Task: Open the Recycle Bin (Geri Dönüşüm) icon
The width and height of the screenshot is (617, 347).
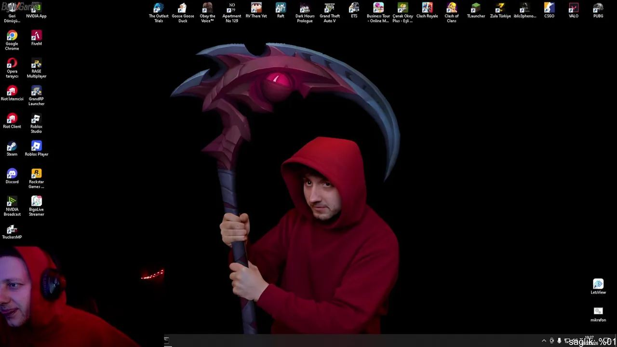Action: (x=12, y=13)
